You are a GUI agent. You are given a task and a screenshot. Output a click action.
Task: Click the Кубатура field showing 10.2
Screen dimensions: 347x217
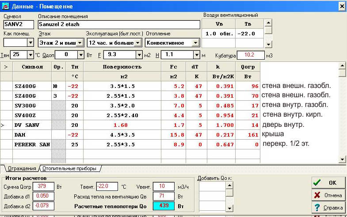[x=251, y=55]
